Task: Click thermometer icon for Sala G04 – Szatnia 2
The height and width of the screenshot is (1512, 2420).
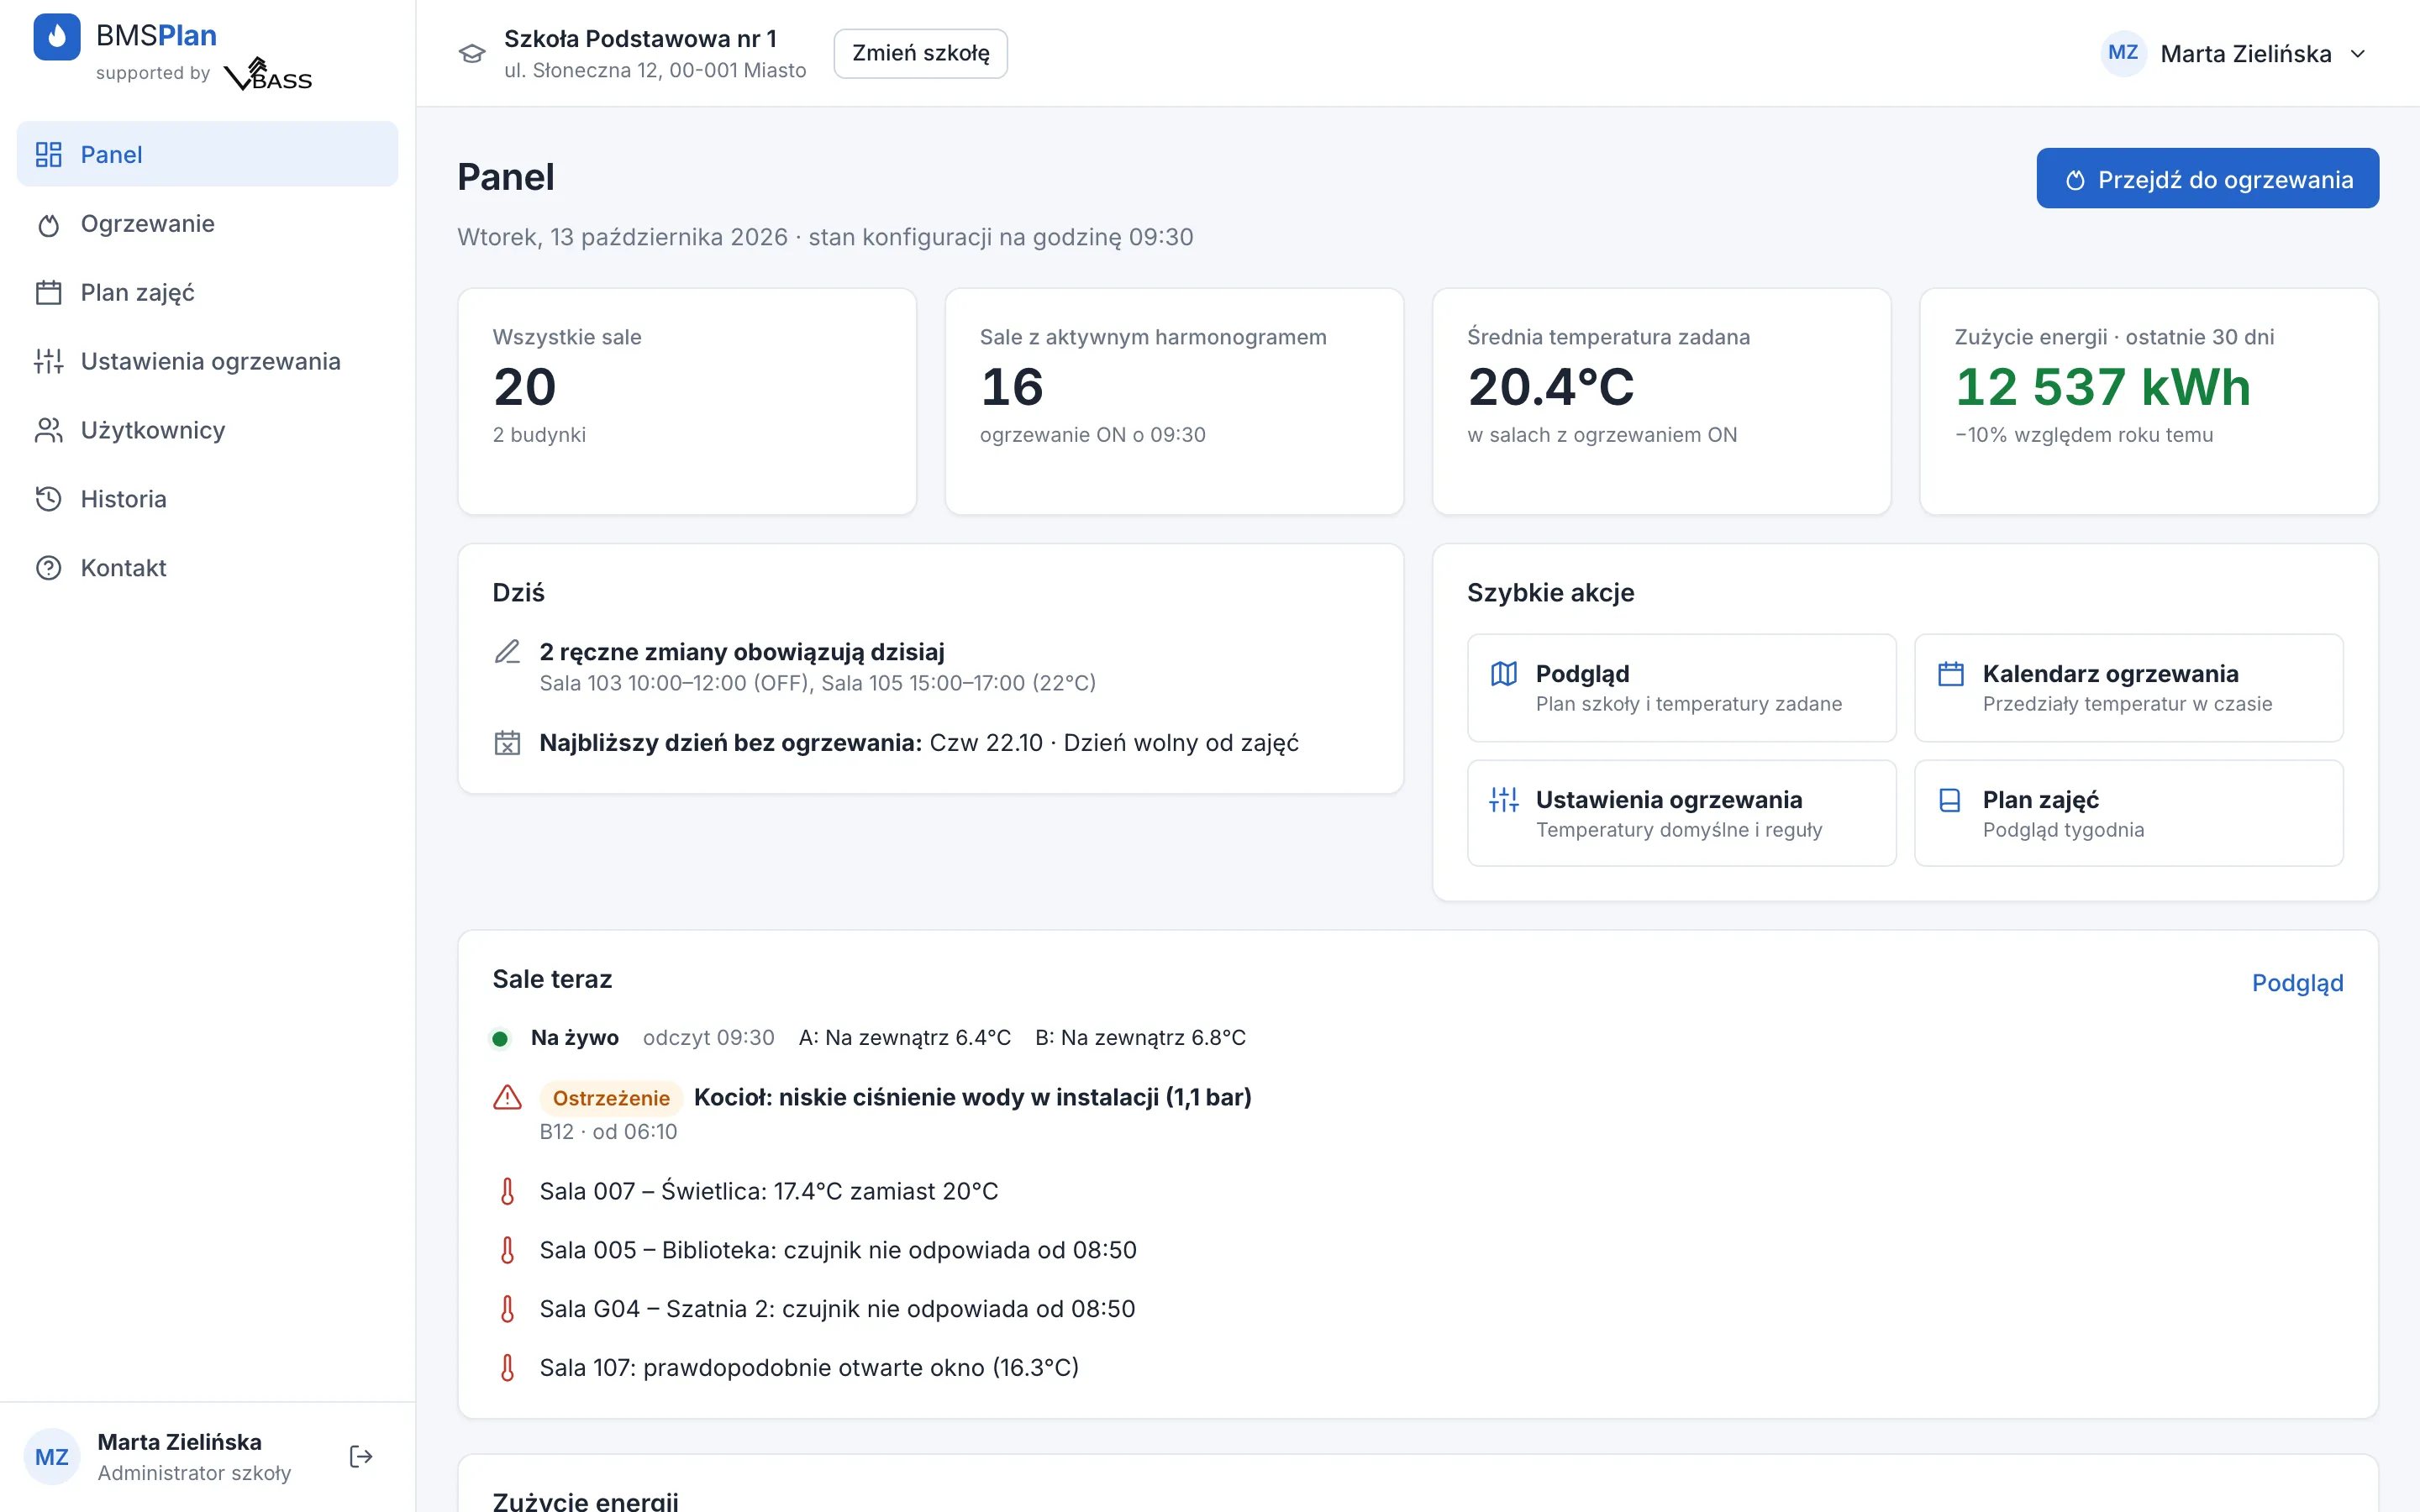Action: 508,1309
